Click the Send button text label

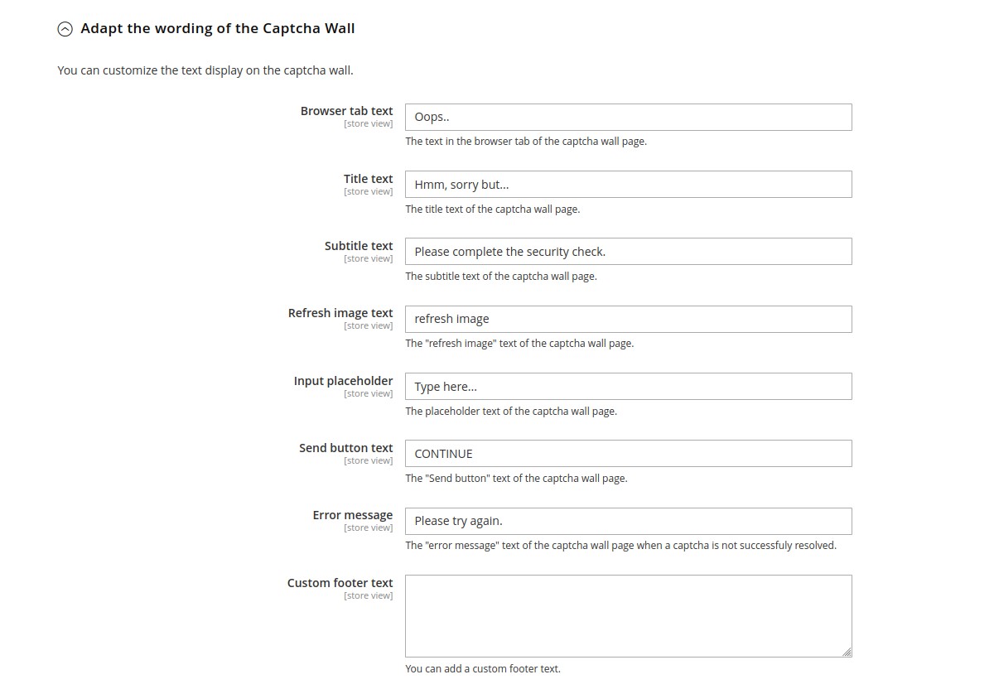(345, 447)
